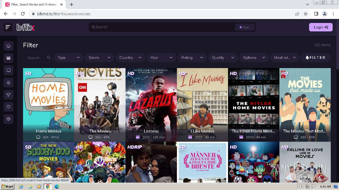Click the magnifier icon in the filter search box
This screenshot has width=339, height=190.
(x=48, y=58)
